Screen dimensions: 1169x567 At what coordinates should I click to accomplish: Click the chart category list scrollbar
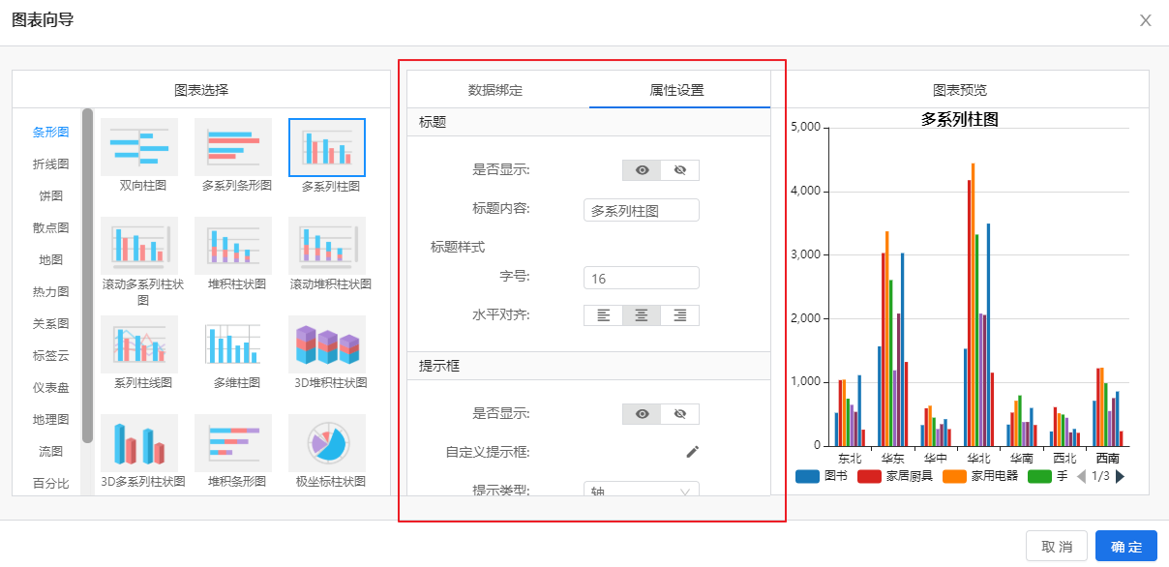(87, 276)
